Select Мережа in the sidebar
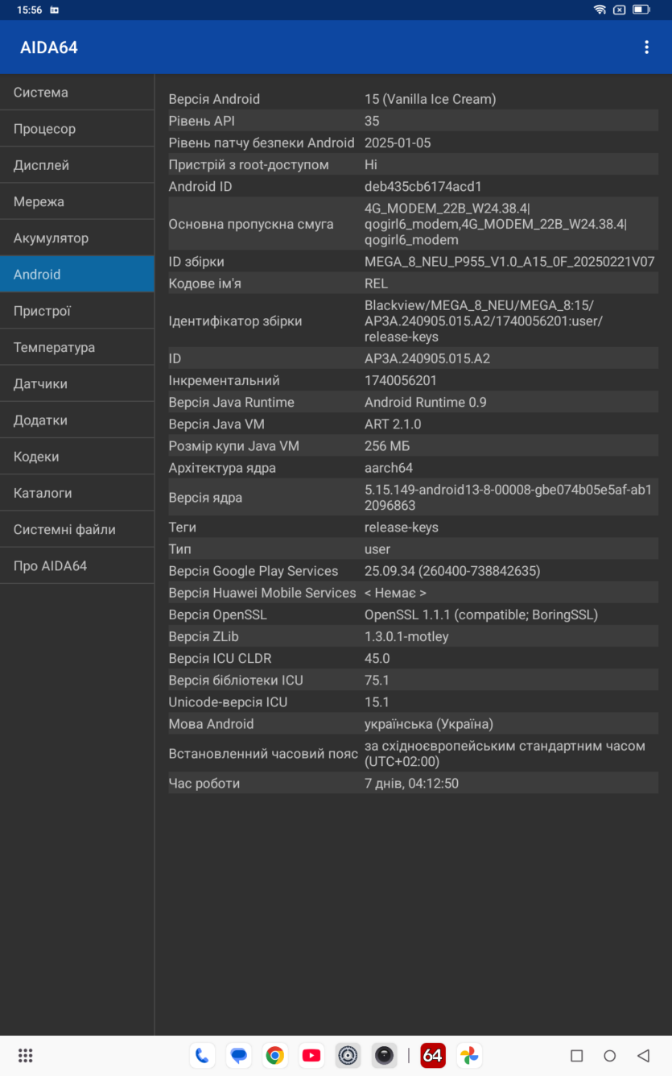This screenshot has width=672, height=1076. coord(77,201)
